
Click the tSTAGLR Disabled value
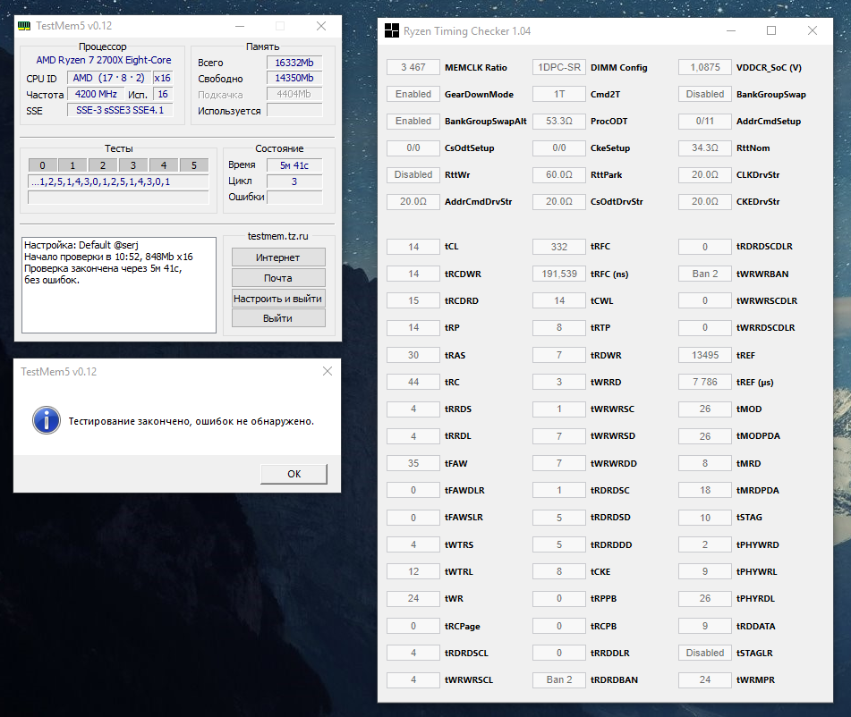[x=705, y=653]
